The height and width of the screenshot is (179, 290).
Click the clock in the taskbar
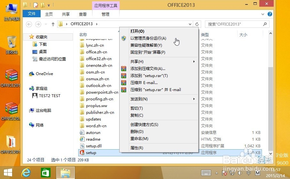pos(276,173)
